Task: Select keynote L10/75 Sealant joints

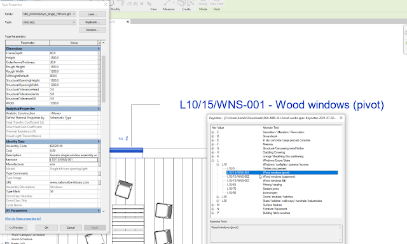Action: 282,189
